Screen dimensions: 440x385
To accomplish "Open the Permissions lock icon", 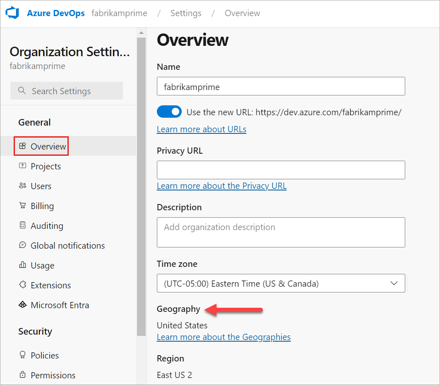I will [x=22, y=375].
